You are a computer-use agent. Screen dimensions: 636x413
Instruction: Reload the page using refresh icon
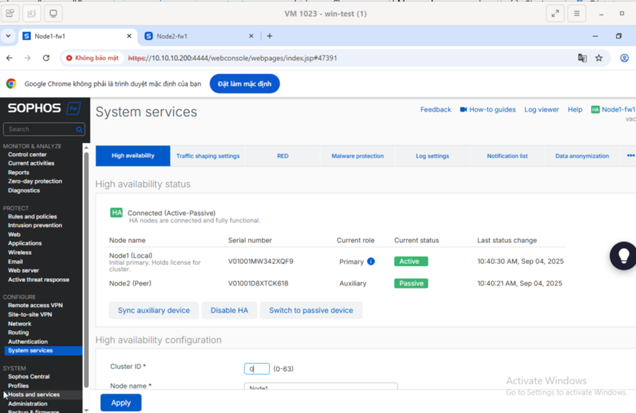[x=46, y=58]
